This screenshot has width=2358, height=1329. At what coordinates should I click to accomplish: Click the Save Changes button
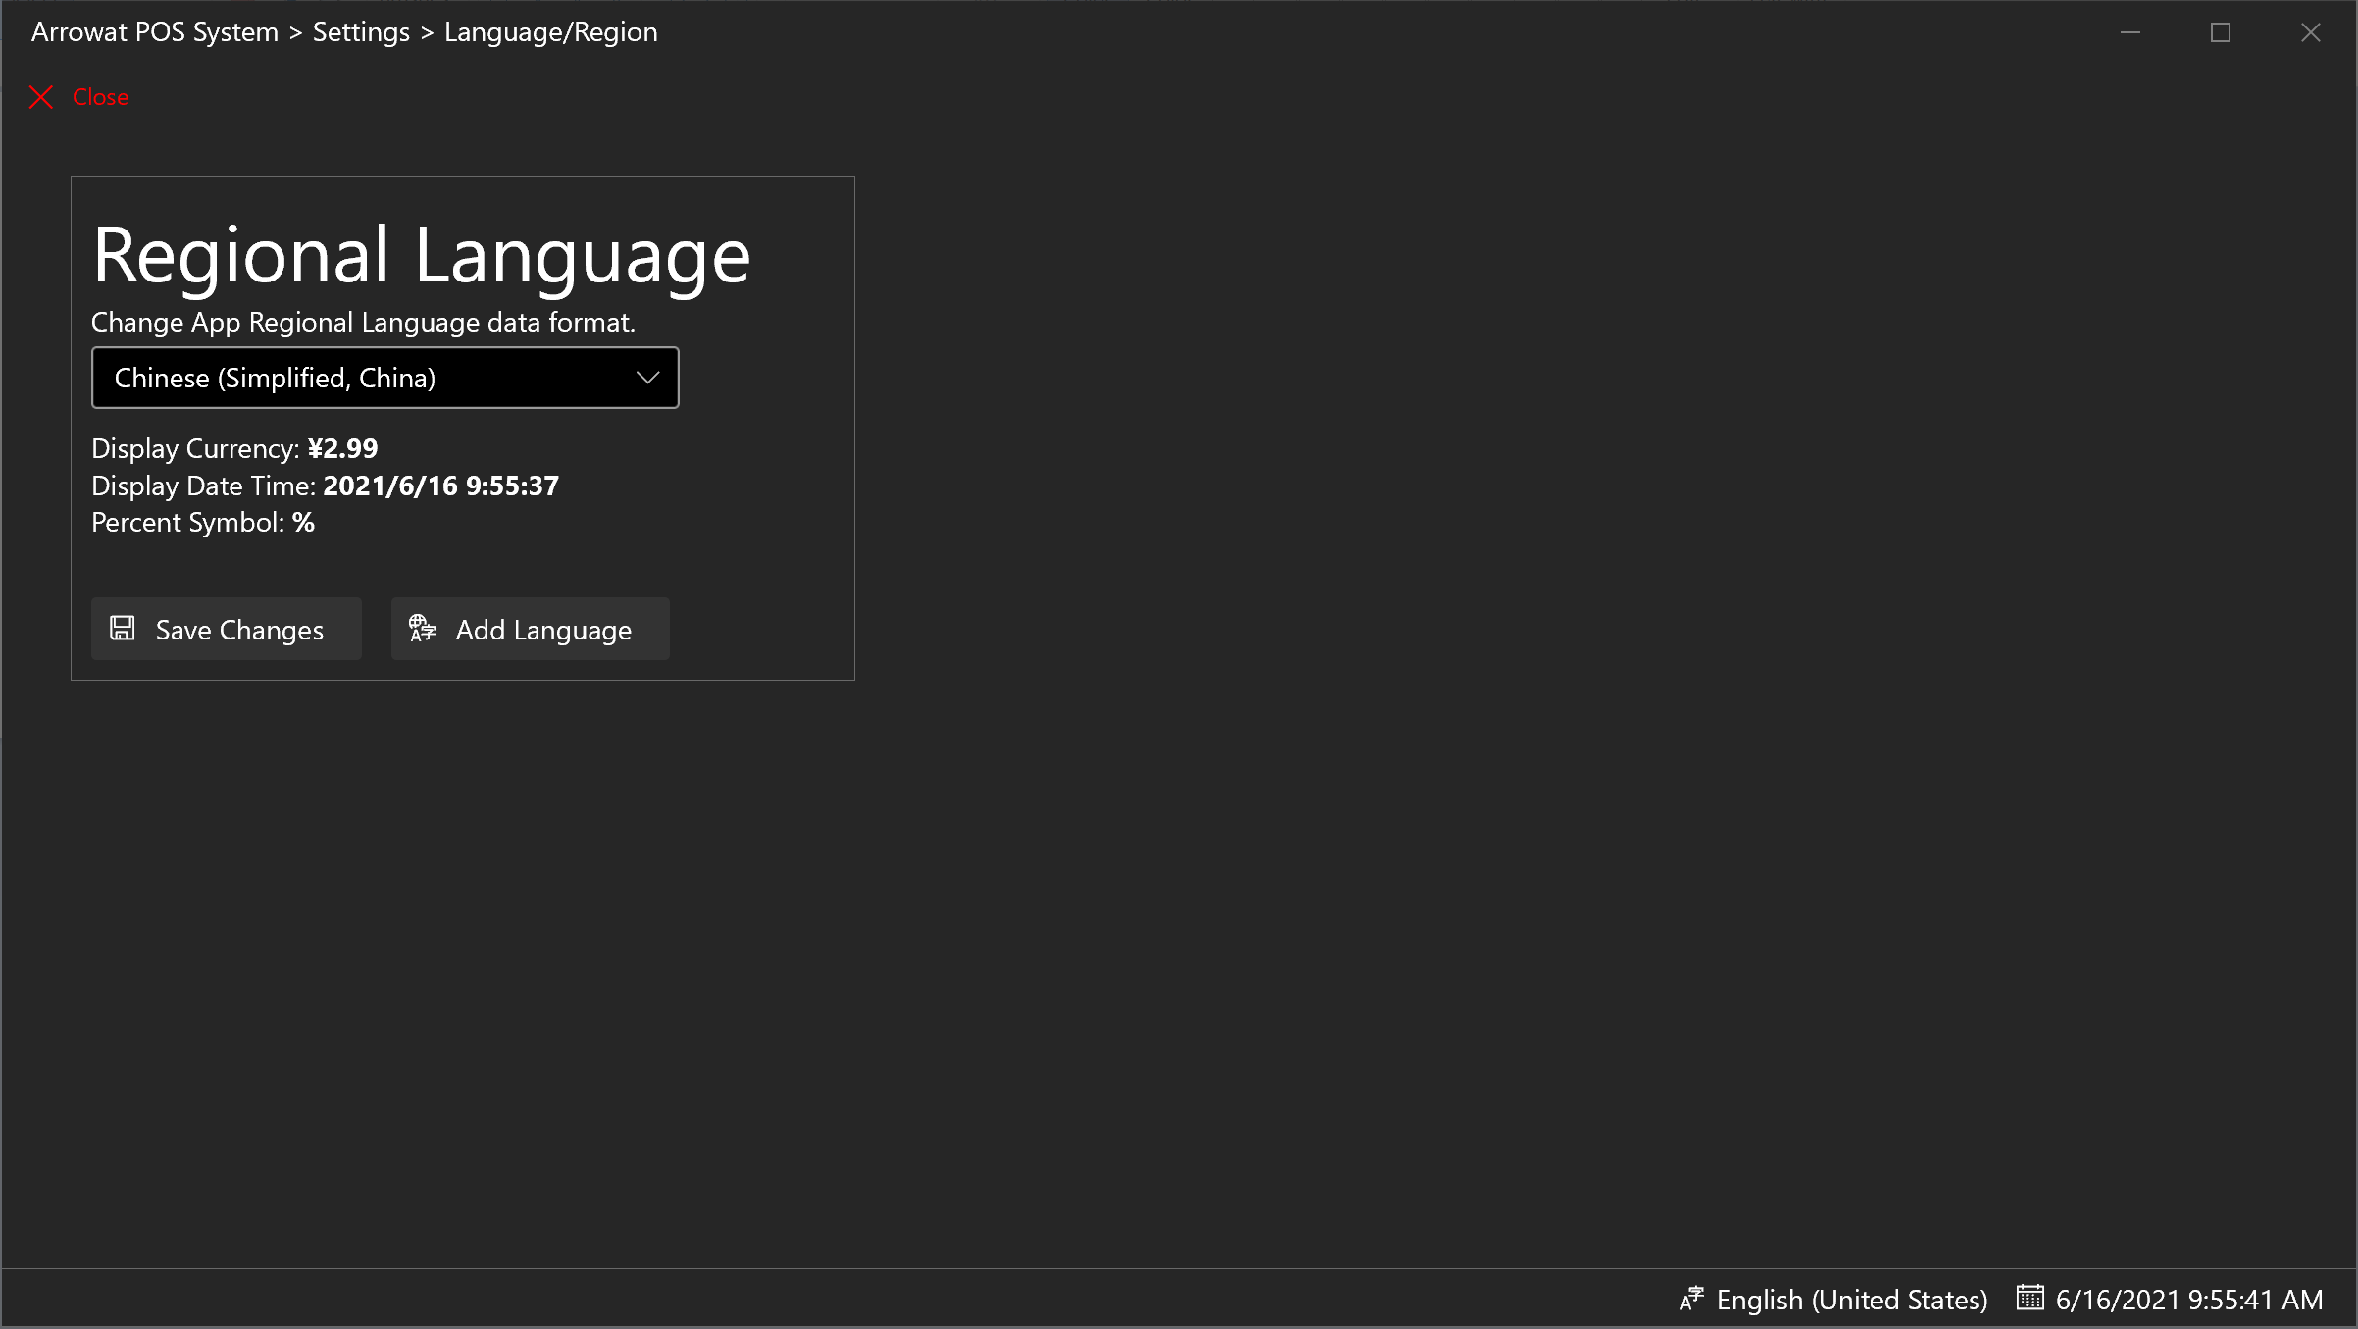[227, 629]
